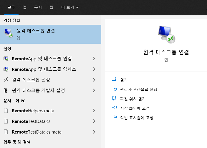
Task: Click the 관리자 권한으로 실행 shield icon
Action: coord(114,89)
